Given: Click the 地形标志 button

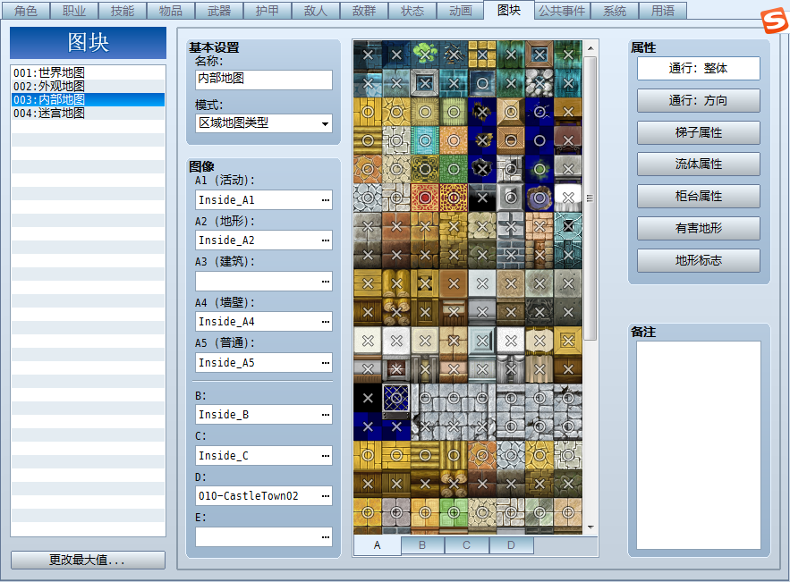Looking at the screenshot, I should click(699, 260).
